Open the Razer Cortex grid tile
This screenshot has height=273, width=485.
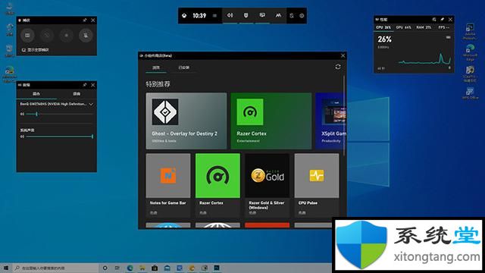[x=217, y=185]
